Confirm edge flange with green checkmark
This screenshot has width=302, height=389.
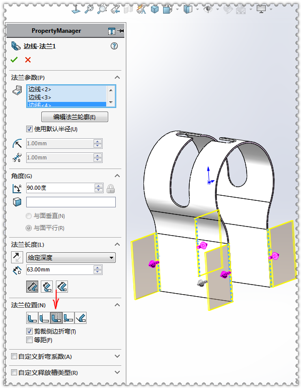(x=14, y=60)
